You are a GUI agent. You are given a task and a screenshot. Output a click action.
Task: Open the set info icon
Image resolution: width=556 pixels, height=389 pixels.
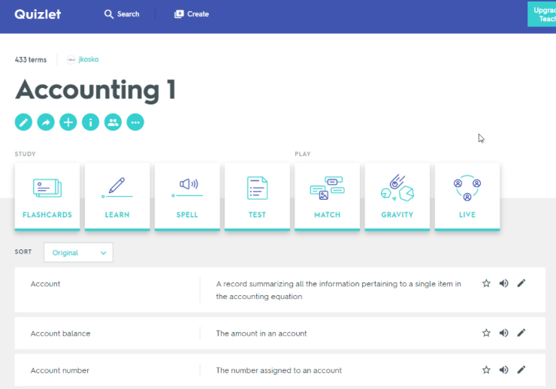[x=90, y=122]
